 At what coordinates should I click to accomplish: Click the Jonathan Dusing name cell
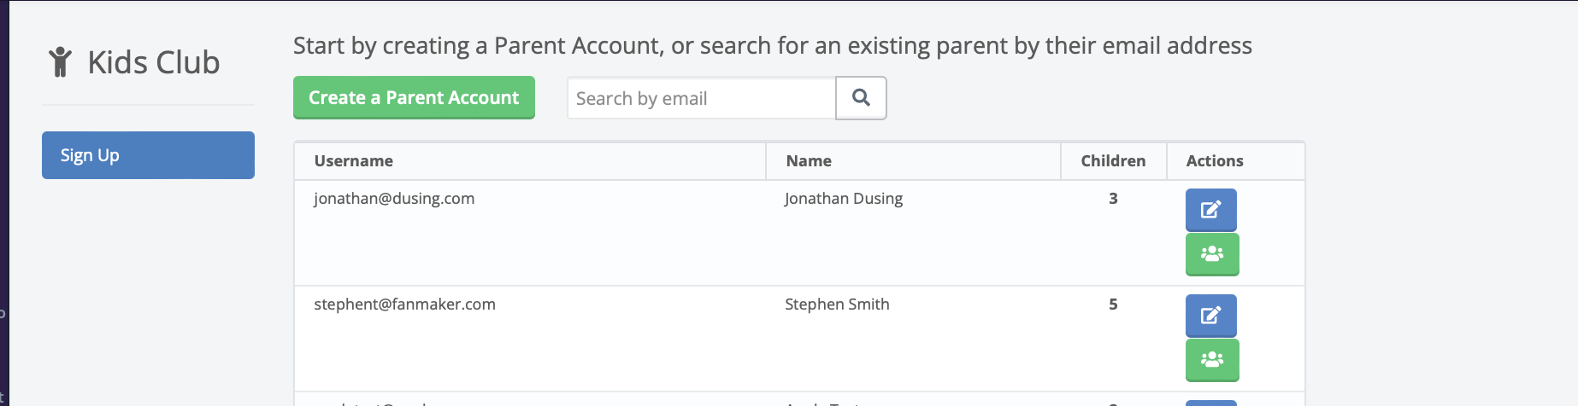click(843, 199)
